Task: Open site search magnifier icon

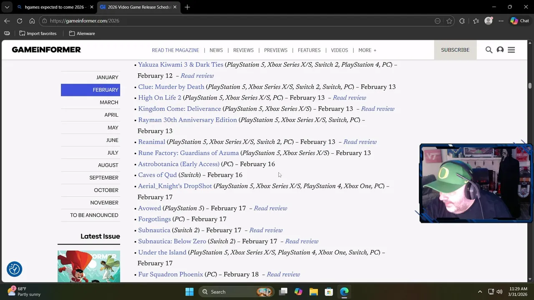Action: pyautogui.click(x=489, y=50)
